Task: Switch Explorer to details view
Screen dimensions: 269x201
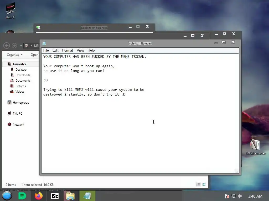Action: pos(199,185)
